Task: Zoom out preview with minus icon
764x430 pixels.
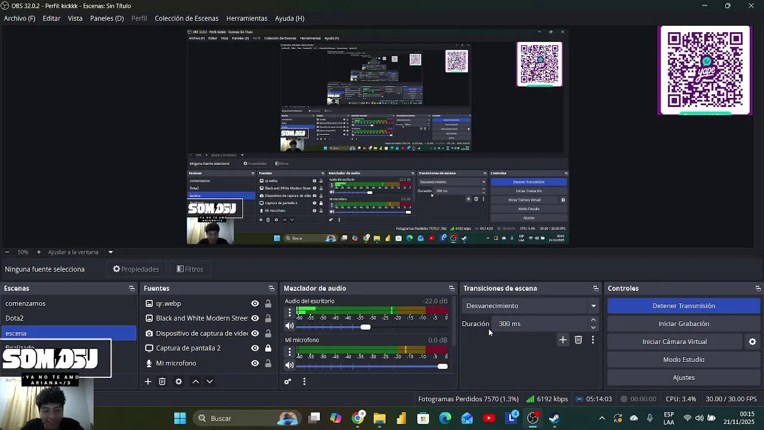Action: pos(7,252)
